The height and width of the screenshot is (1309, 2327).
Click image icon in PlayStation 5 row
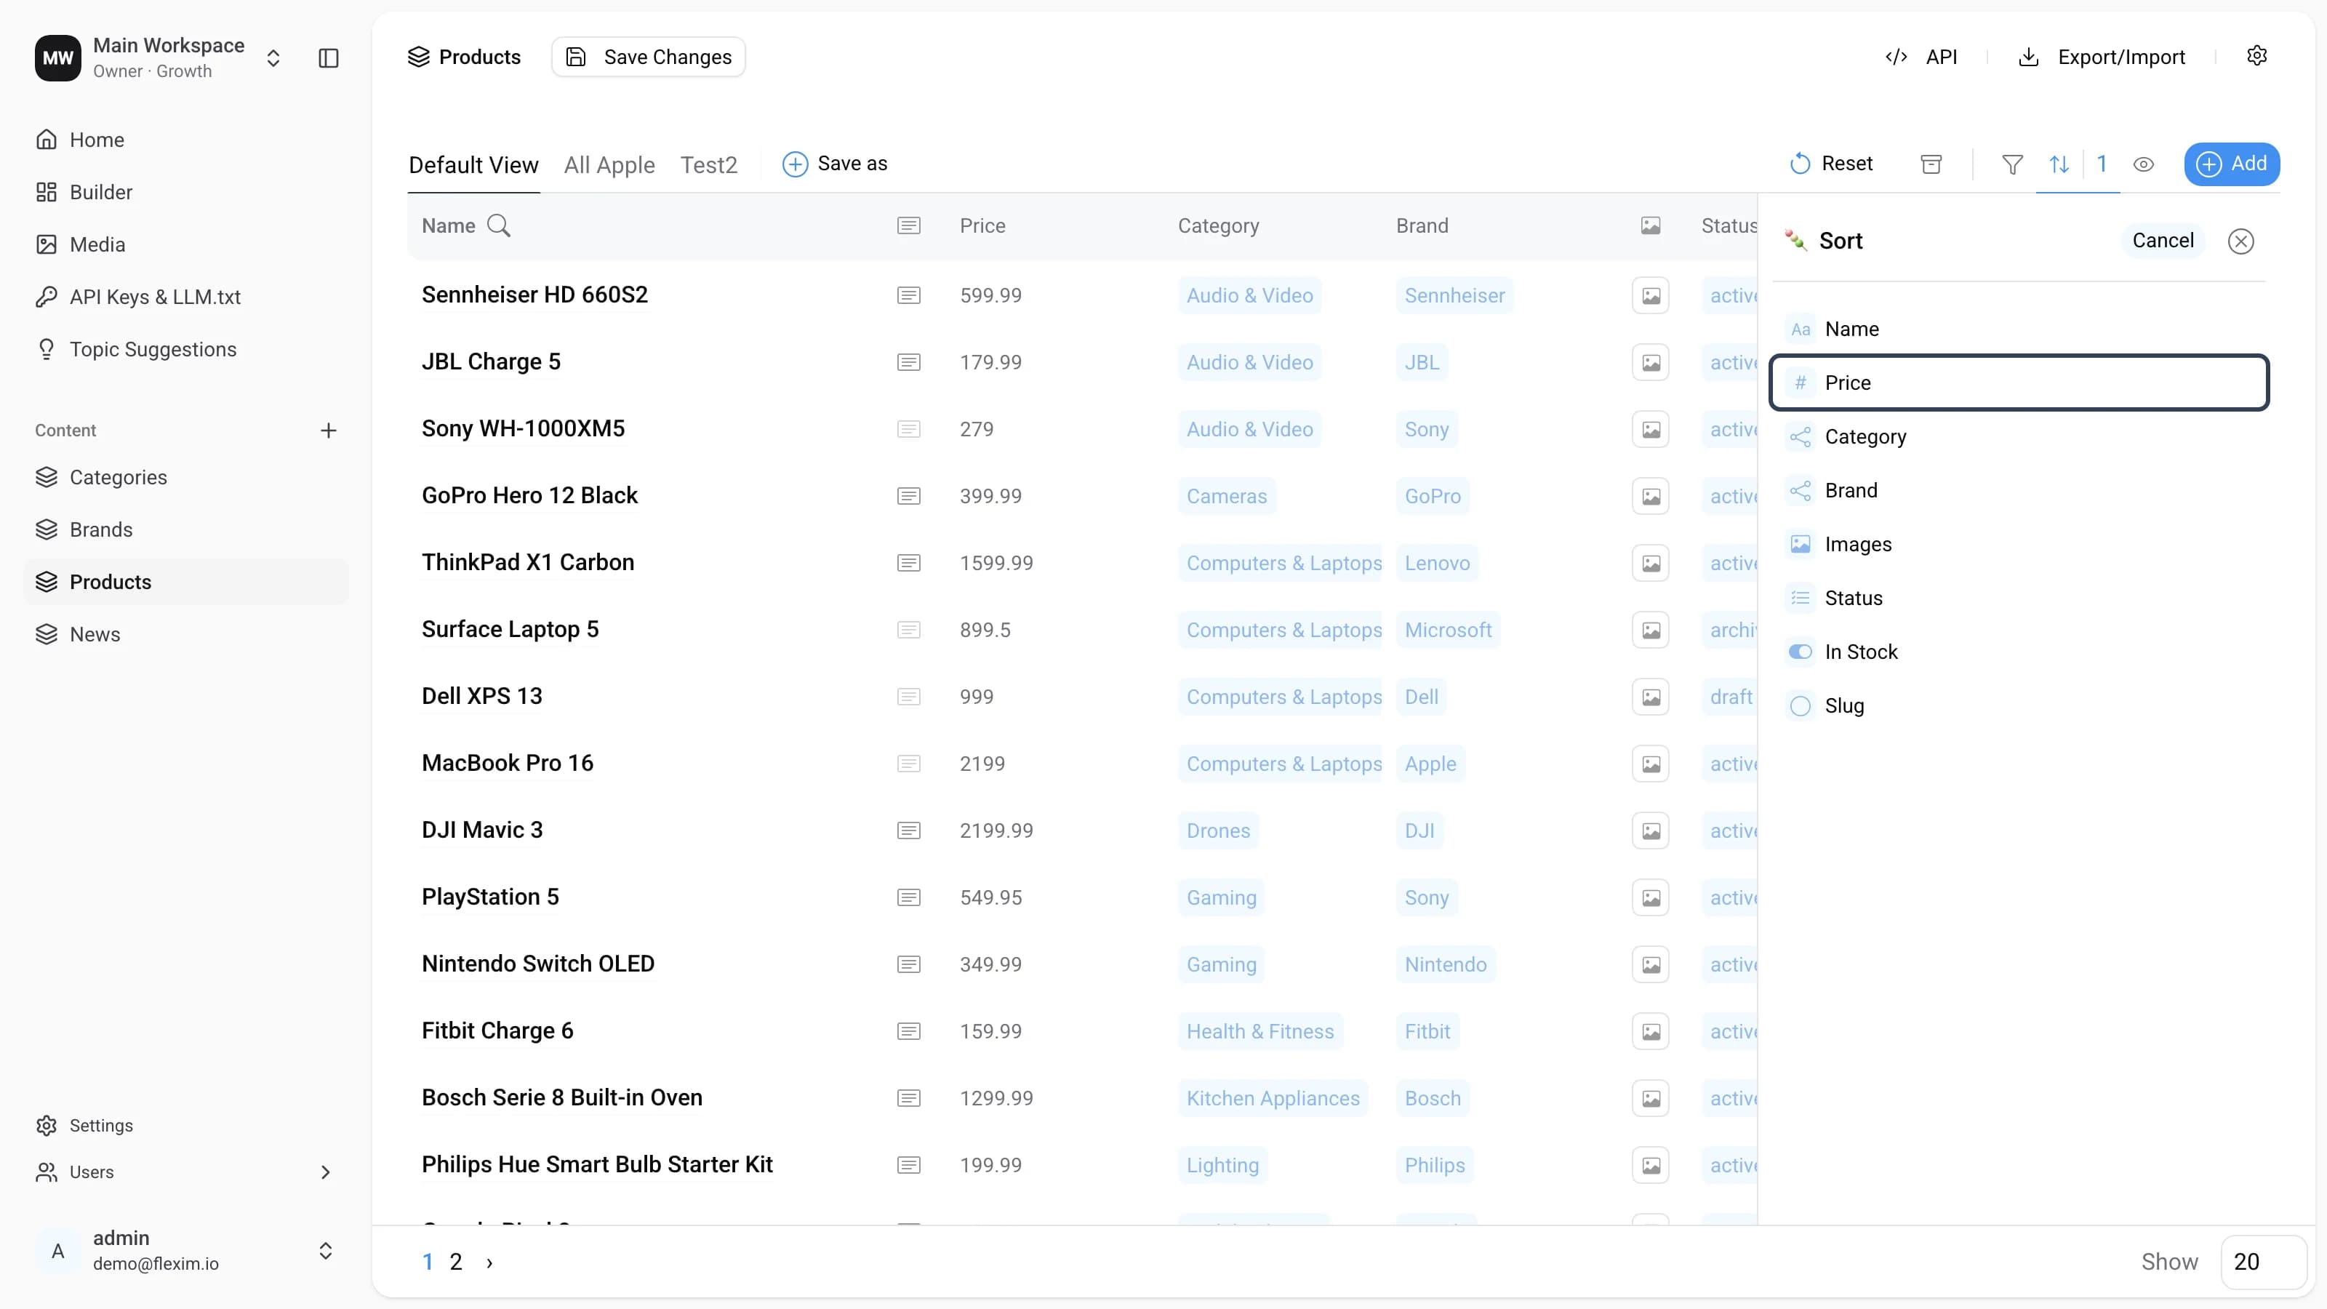(1651, 897)
